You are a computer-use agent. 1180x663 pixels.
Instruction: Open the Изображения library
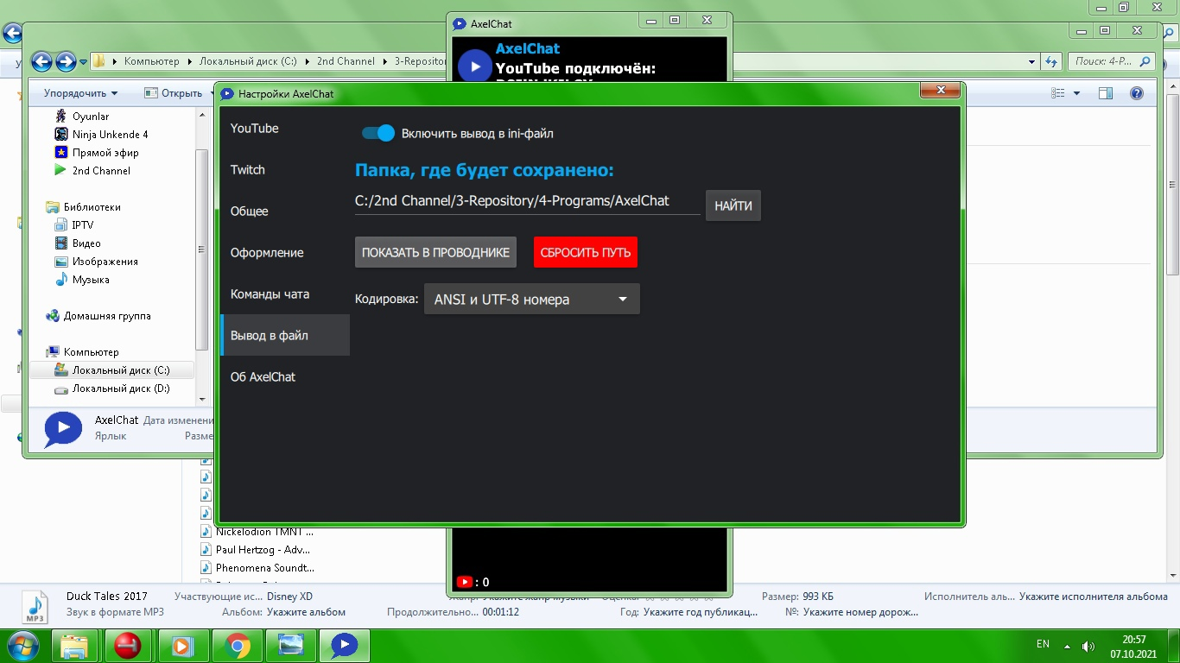click(96, 262)
